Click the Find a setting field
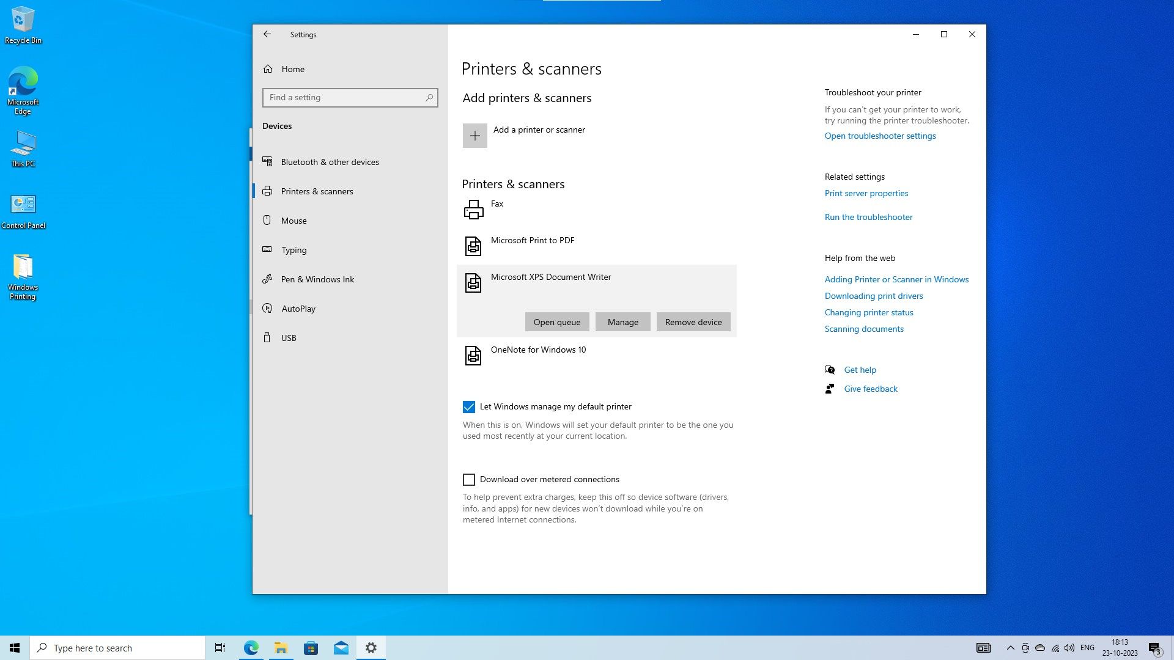Image resolution: width=1174 pixels, height=660 pixels. 342,98
